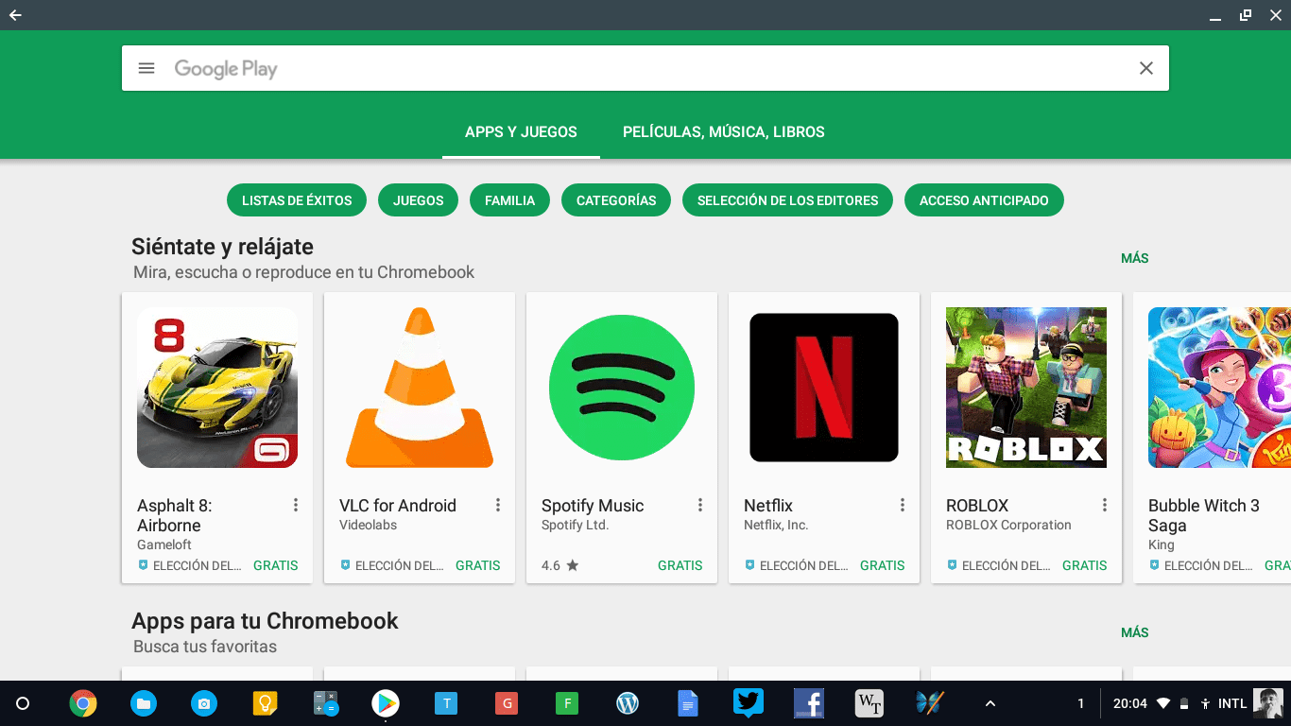1291x726 pixels.
Task: Expand the shelf overflow up arrow
Action: pos(990,703)
